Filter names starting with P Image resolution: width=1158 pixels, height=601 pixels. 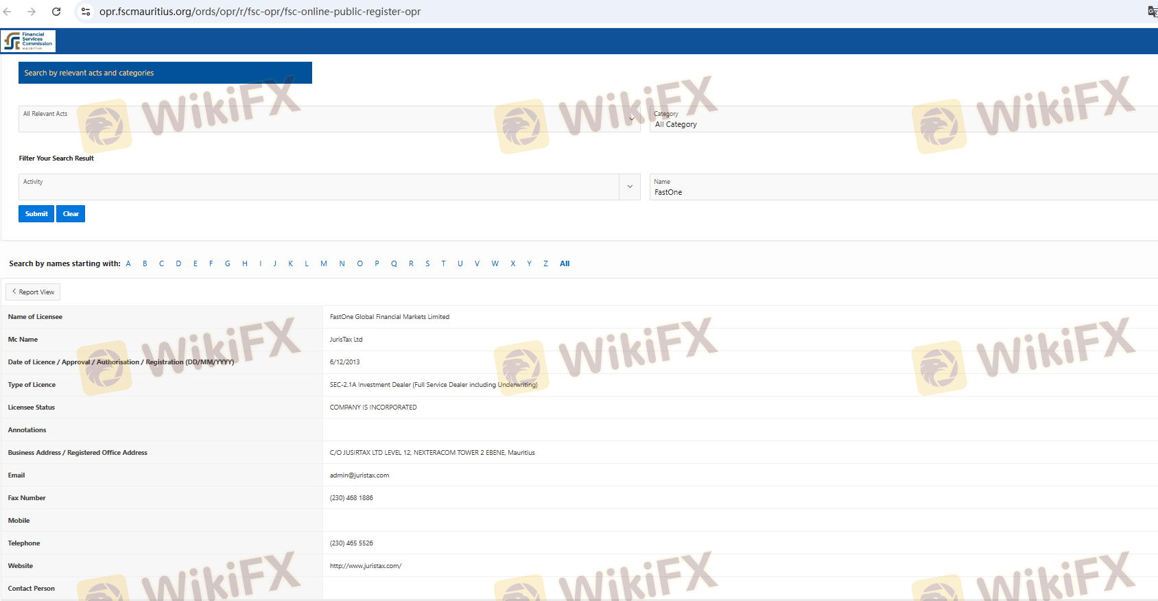377,263
